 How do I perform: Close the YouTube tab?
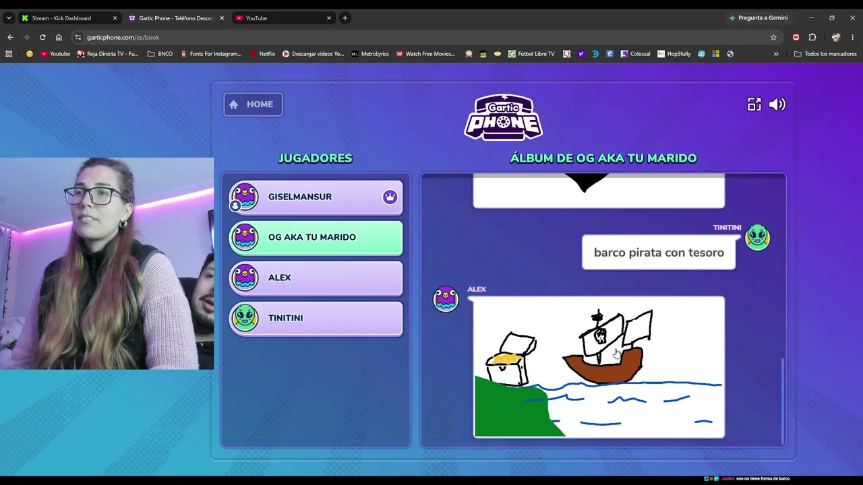[x=329, y=18]
